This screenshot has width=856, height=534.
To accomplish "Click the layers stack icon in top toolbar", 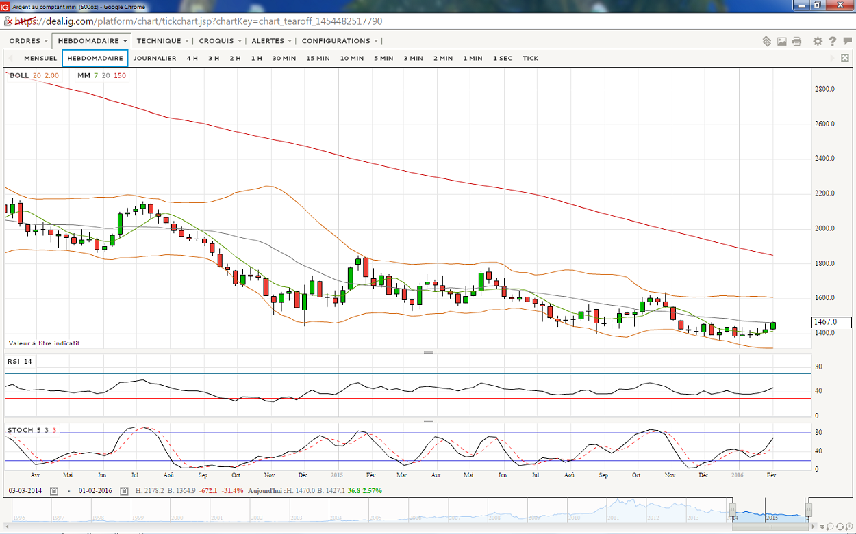I will pos(767,42).
